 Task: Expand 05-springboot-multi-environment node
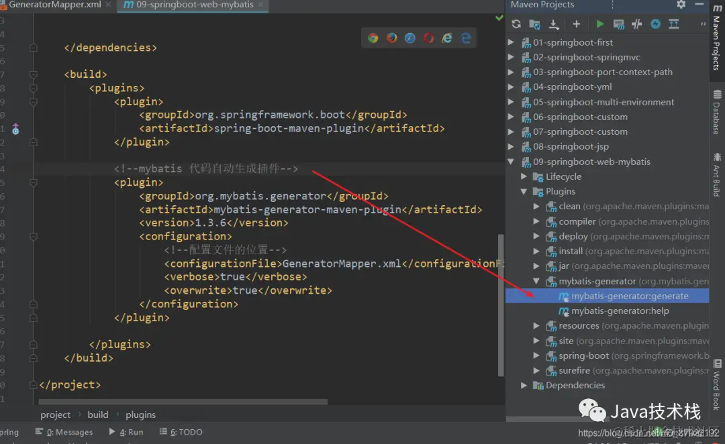tap(511, 102)
